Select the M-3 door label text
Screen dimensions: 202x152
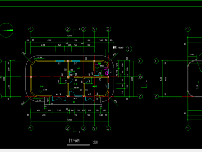58,95
